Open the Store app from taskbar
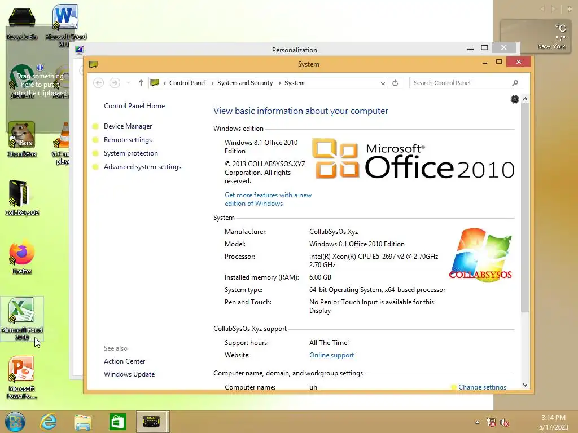 (x=117, y=422)
